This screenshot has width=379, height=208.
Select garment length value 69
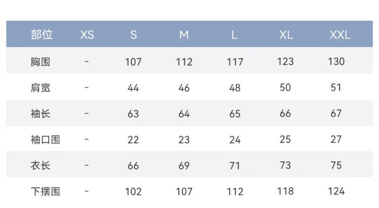(x=184, y=165)
